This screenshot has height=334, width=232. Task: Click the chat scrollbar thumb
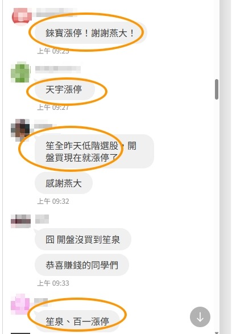coord(217,89)
